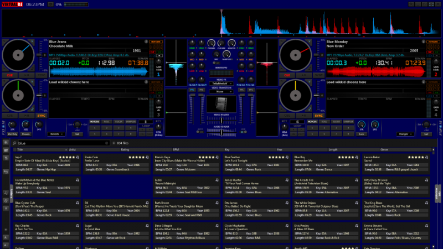The image size is (443, 249).
Task: Select right HOTCUE pad mode tab
Action: 312,122
